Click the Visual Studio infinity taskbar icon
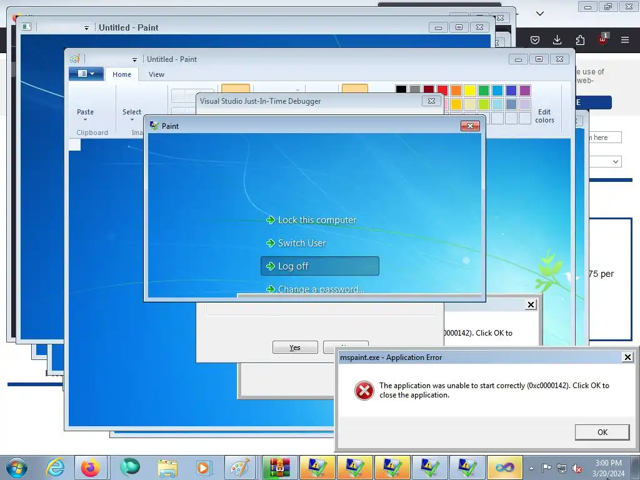Screen dimensions: 640x480 pos(504,467)
